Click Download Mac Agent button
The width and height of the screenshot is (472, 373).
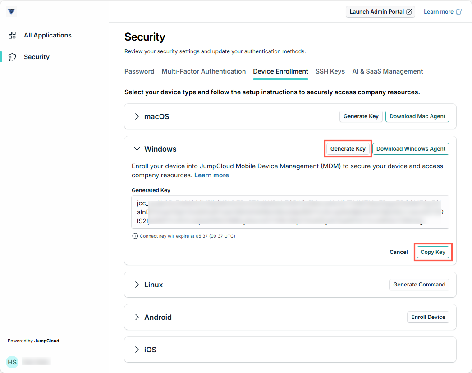[417, 116]
